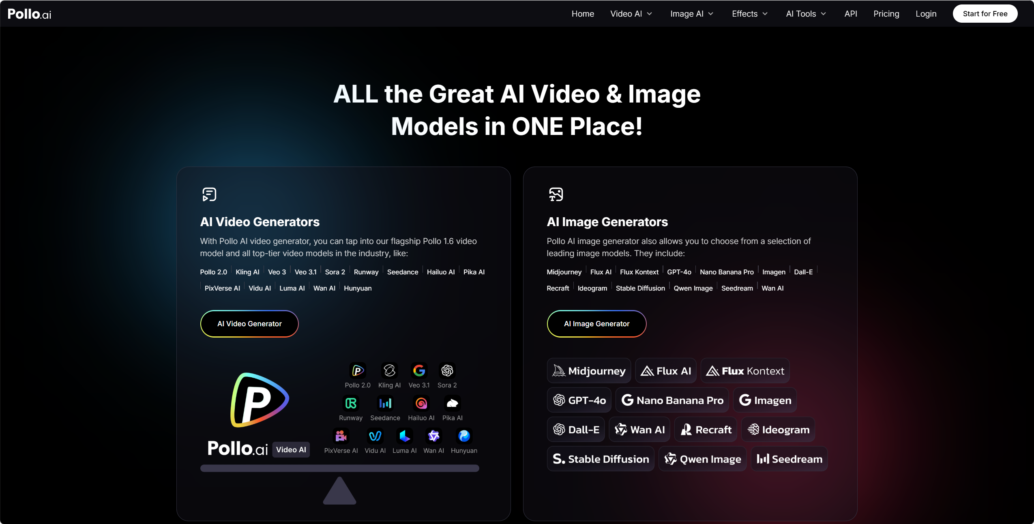Open the Hunyuan model icon
Image resolution: width=1034 pixels, height=524 pixels.
[x=464, y=436]
